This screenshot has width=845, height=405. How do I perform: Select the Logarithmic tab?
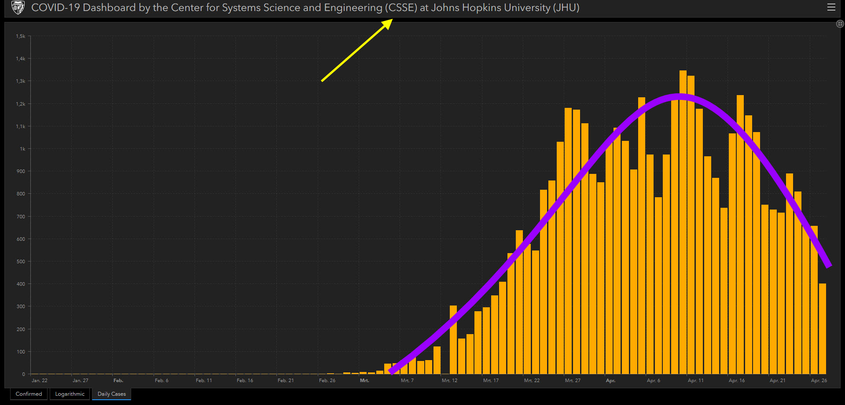coord(70,394)
